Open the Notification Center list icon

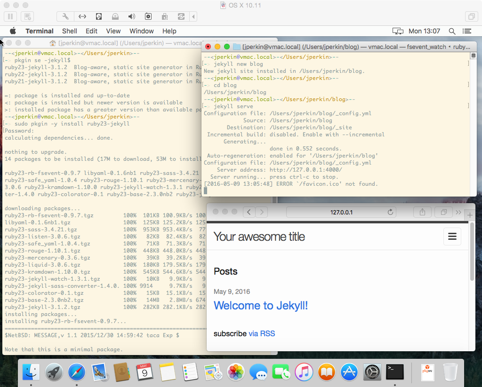[466, 31]
